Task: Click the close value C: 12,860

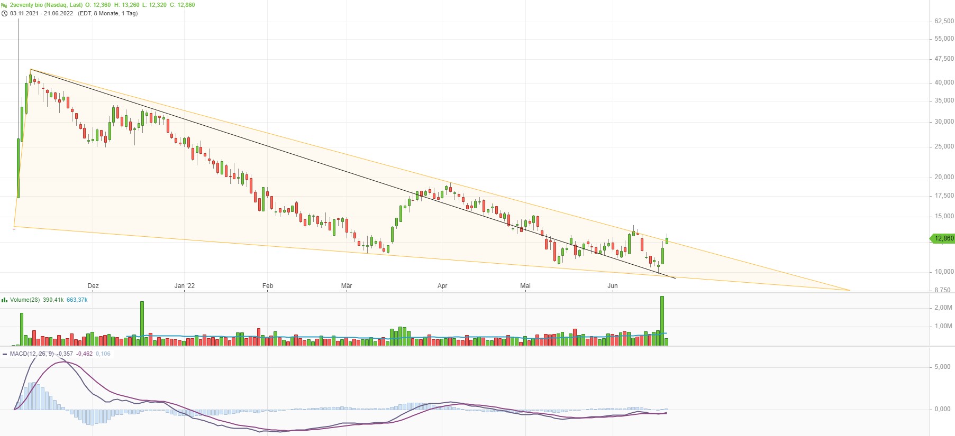Action: (183, 5)
